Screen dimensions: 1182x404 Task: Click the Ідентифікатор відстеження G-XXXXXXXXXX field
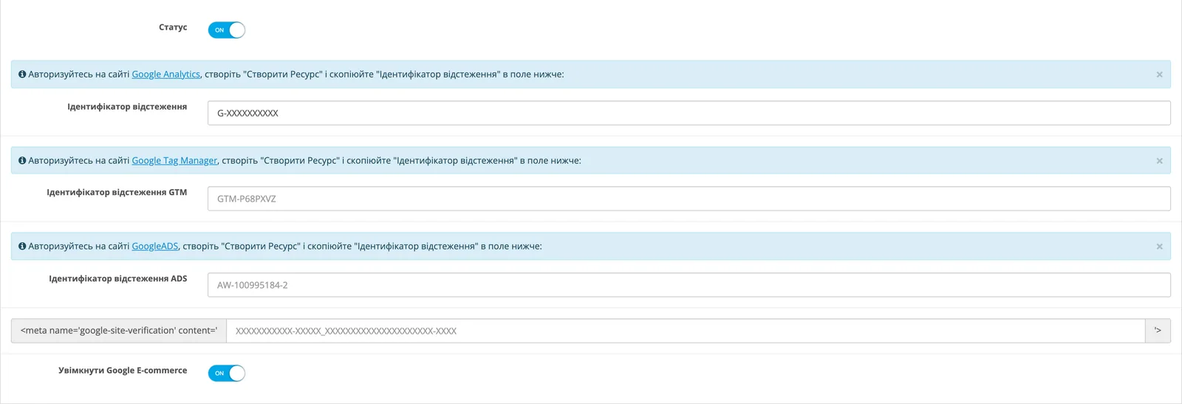(689, 113)
